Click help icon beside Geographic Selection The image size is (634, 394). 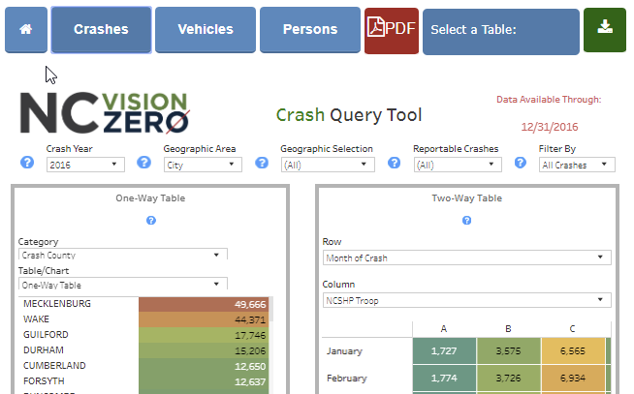pos(261,163)
